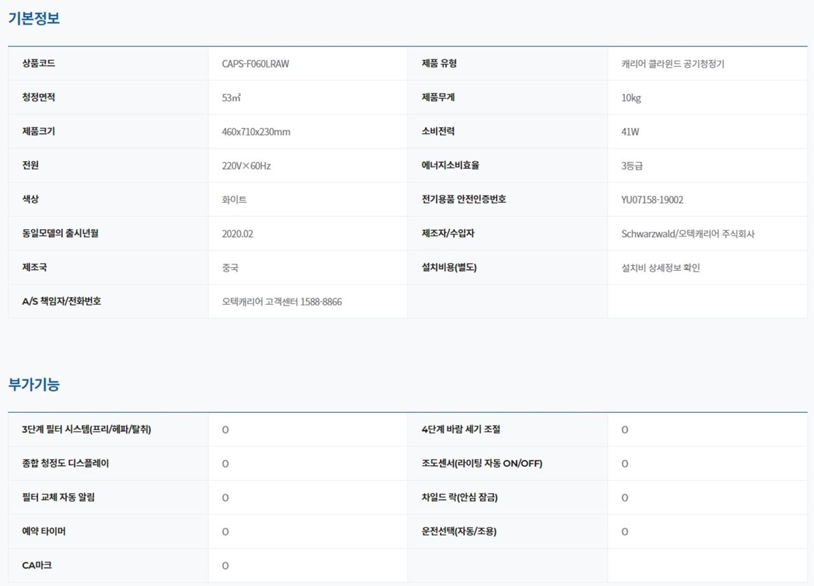The height and width of the screenshot is (586, 814).
Task: Click the 부가기능 section heading
Action: pos(34,384)
